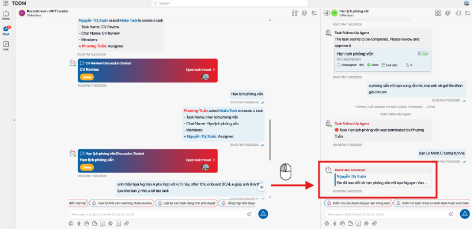Screen dimensions: 472x229
Task: Click the assignee avatar on CV Review card
Action: [205, 77]
